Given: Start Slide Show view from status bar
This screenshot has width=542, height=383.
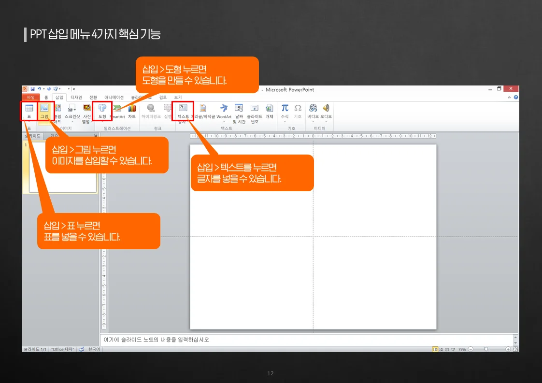Looking at the screenshot, I should (x=453, y=349).
